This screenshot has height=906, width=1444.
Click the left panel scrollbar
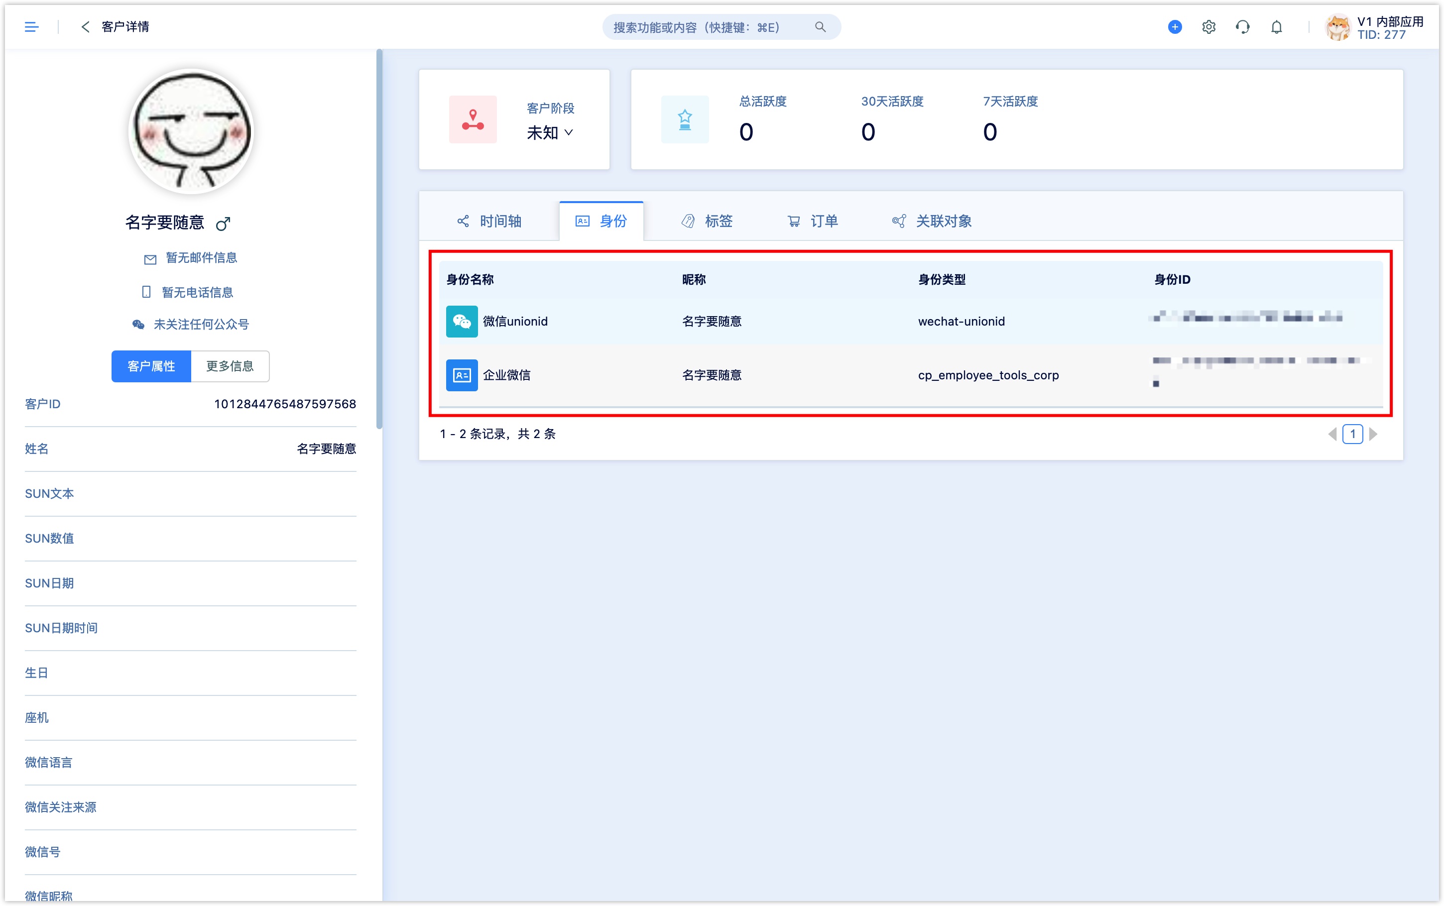378,239
